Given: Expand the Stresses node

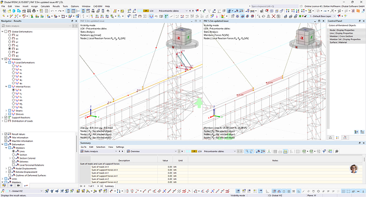Looking at the screenshot, I should pyautogui.click(x=6, y=114).
